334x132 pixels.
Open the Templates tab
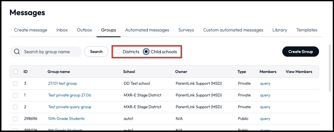(x=307, y=30)
